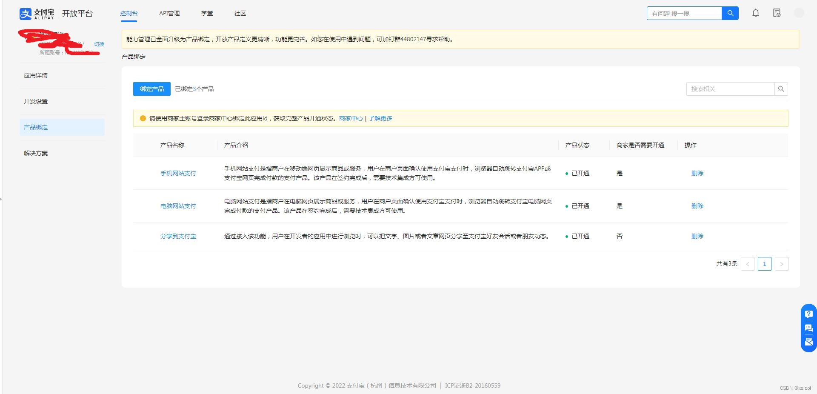
Task: Click the ICP证浙B2-20160559 footer text
Action: point(473,385)
